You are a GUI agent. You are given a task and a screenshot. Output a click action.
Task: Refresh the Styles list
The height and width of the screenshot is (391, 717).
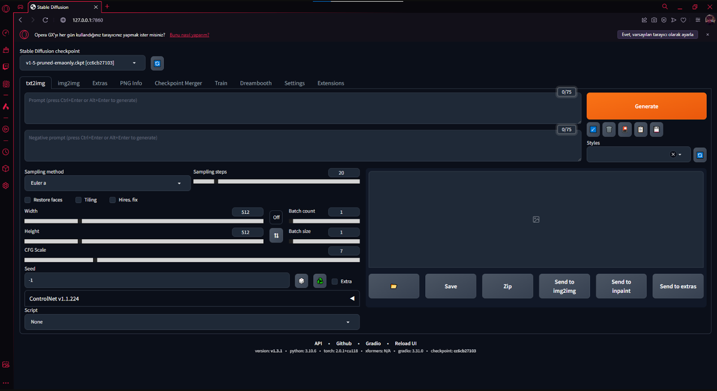[x=700, y=155]
